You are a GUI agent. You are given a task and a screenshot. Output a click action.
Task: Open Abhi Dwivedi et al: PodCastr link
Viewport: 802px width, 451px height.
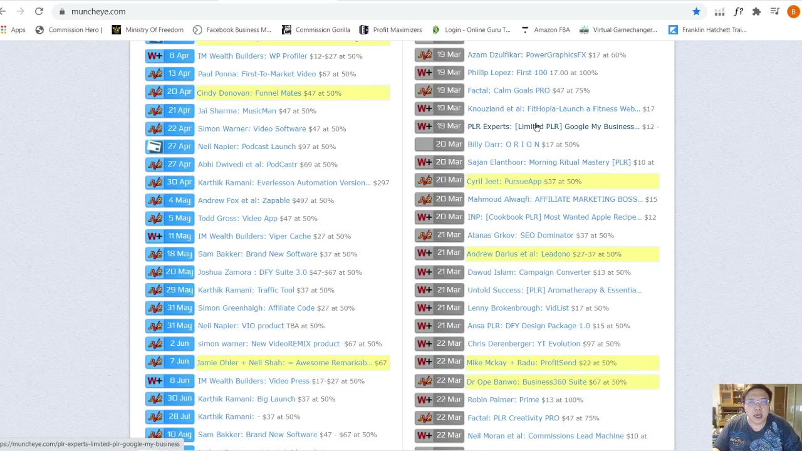pos(247,164)
